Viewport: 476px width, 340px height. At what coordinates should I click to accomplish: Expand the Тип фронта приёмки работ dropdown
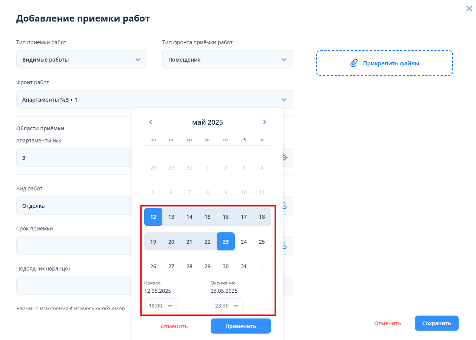[228, 60]
